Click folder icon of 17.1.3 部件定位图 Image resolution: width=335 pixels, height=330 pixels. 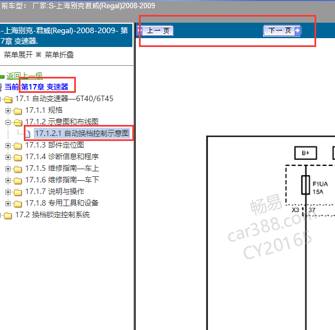pyautogui.click(x=18, y=146)
